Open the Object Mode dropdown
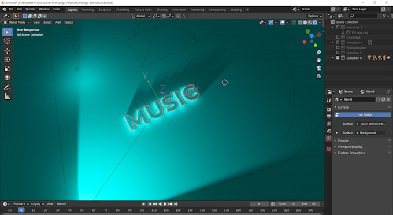 click(x=16, y=23)
